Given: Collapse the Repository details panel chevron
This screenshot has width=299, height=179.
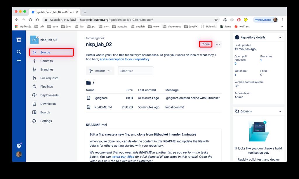Looking at the screenshot, I should [x=280, y=37].
